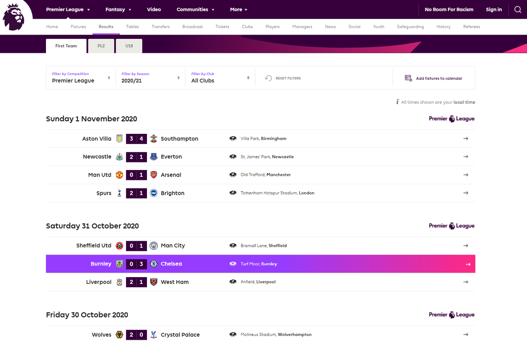This screenshot has height=341, width=527.
Task: Switch to the First Team tab
Action: [66, 46]
